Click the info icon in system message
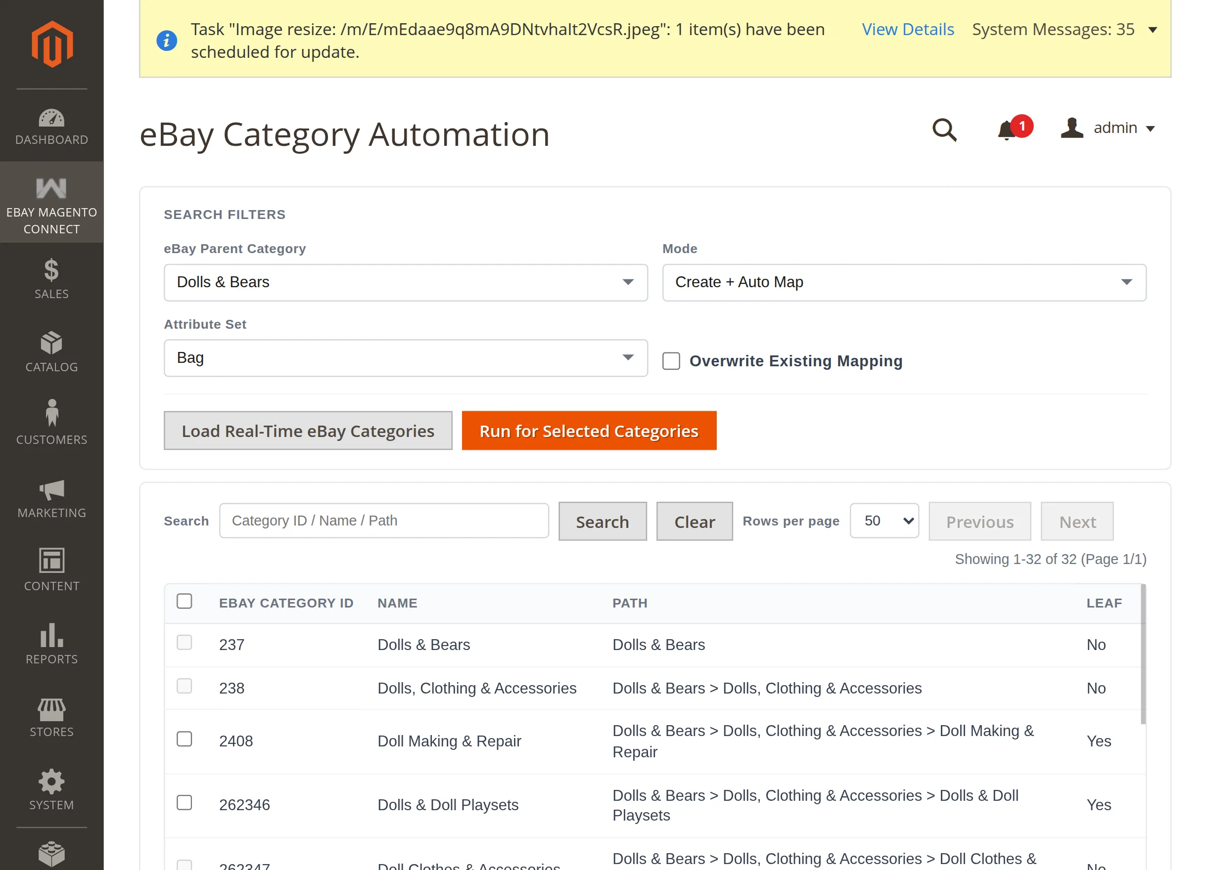The image size is (1207, 870). pyautogui.click(x=167, y=41)
